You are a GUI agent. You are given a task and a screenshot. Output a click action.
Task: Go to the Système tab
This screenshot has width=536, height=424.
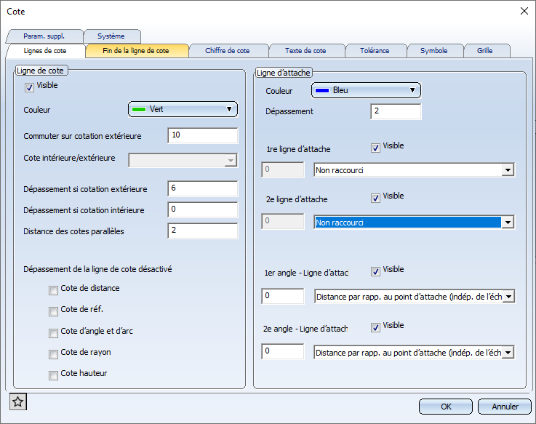[x=111, y=36]
